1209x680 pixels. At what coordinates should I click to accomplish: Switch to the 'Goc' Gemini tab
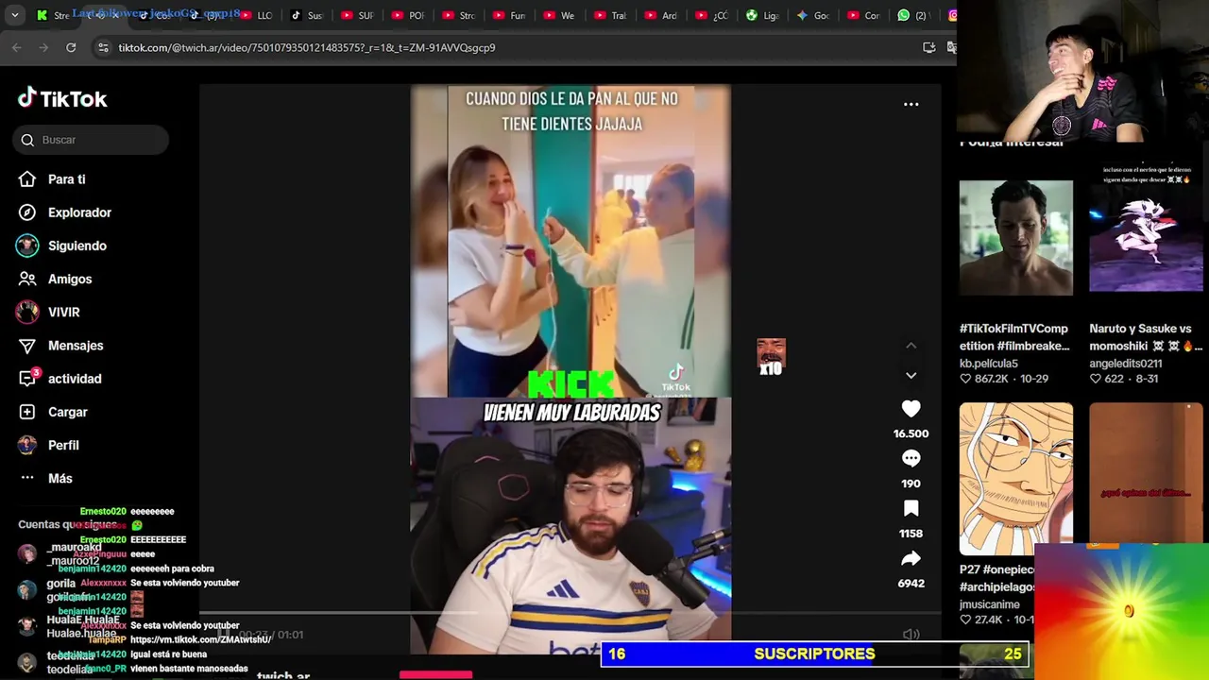coord(813,15)
